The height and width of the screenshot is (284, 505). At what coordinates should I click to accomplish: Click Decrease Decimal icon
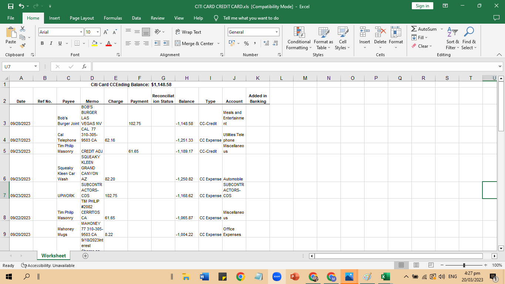275,43
